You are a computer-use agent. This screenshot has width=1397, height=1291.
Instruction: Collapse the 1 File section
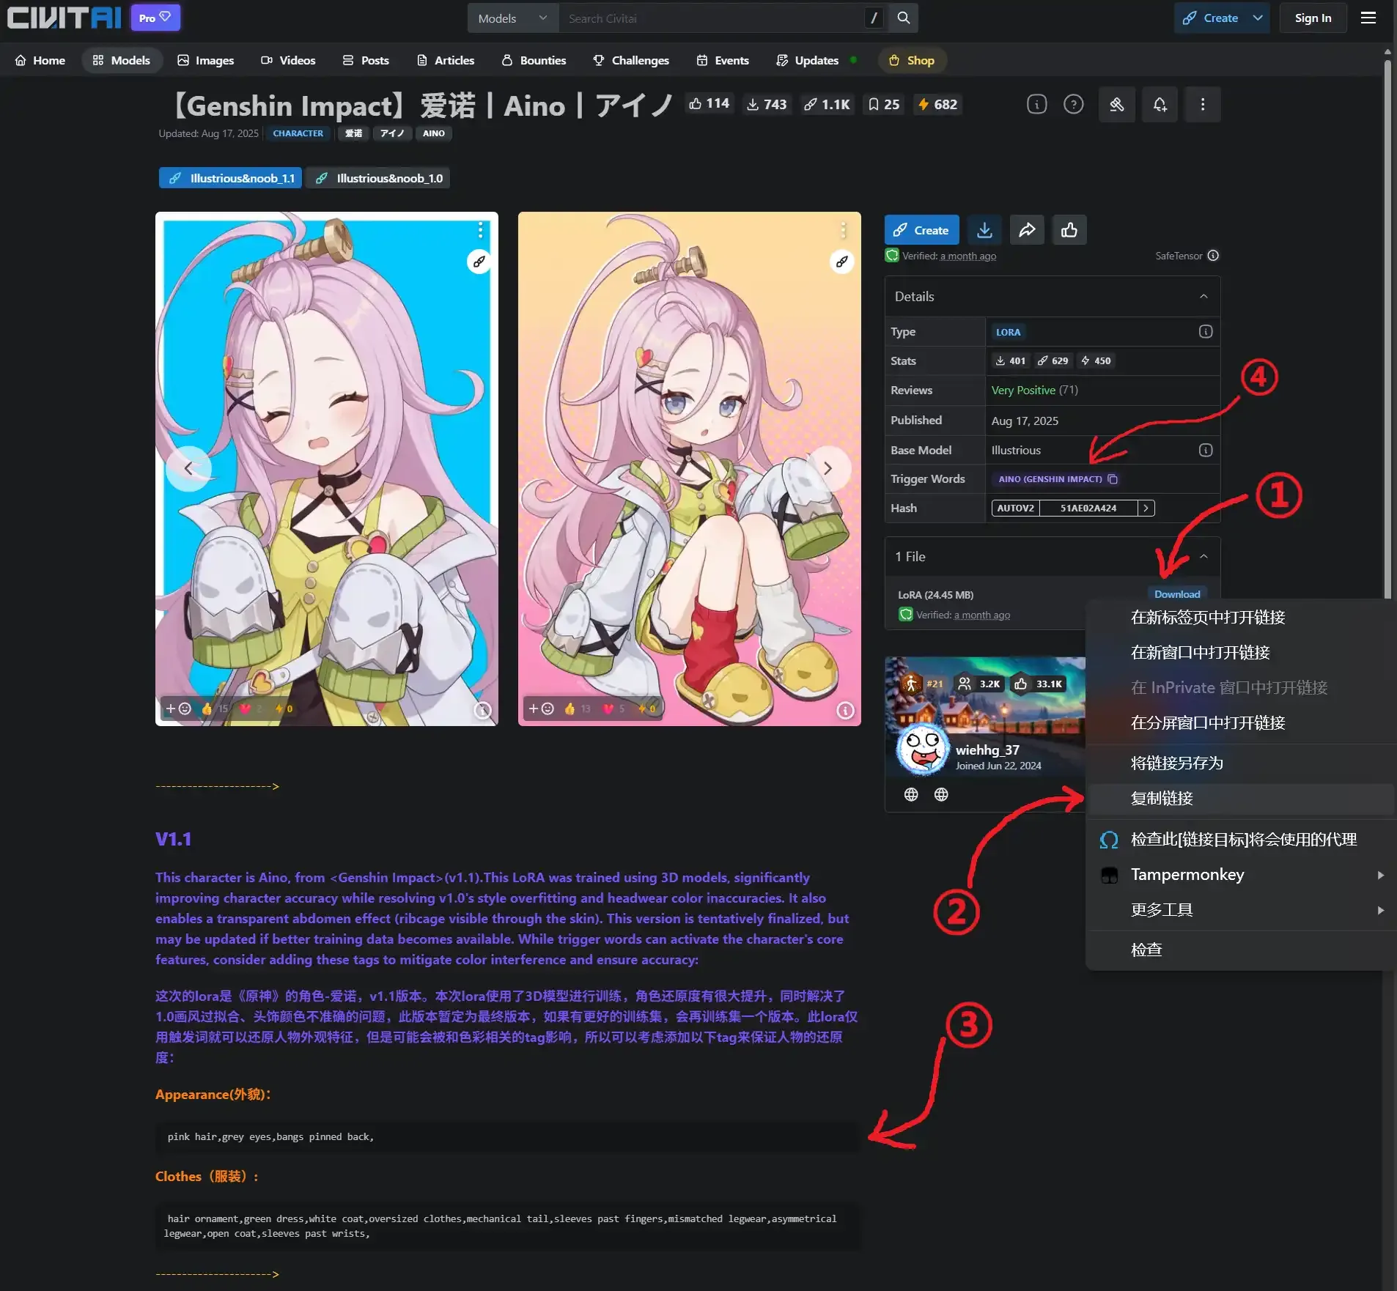[1204, 557]
